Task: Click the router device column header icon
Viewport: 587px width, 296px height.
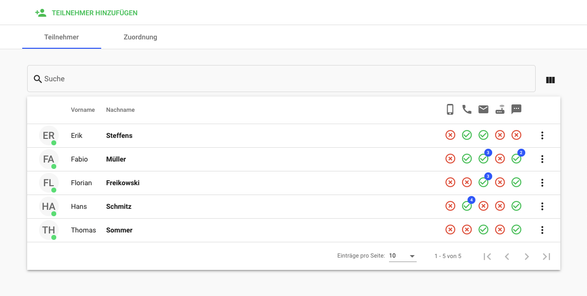Action: [x=500, y=109]
